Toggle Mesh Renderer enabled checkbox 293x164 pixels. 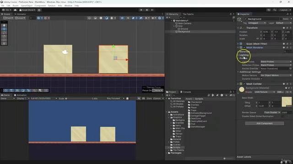(244, 47)
